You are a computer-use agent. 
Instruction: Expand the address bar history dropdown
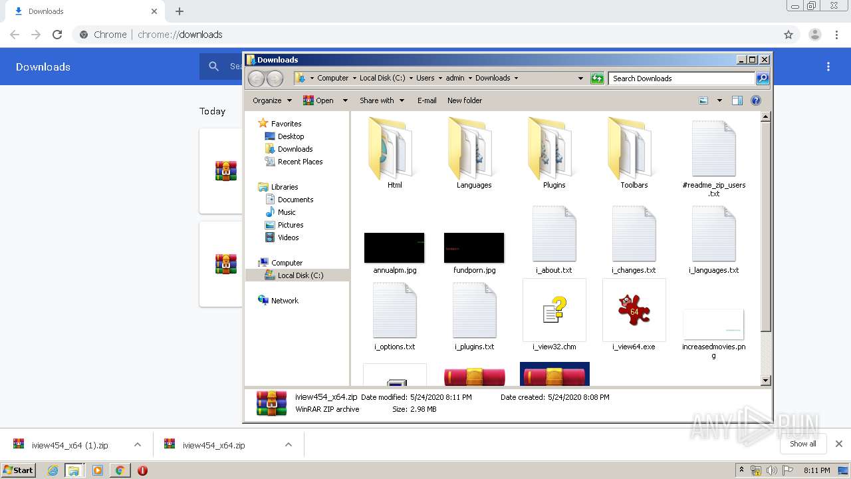pyautogui.click(x=581, y=79)
